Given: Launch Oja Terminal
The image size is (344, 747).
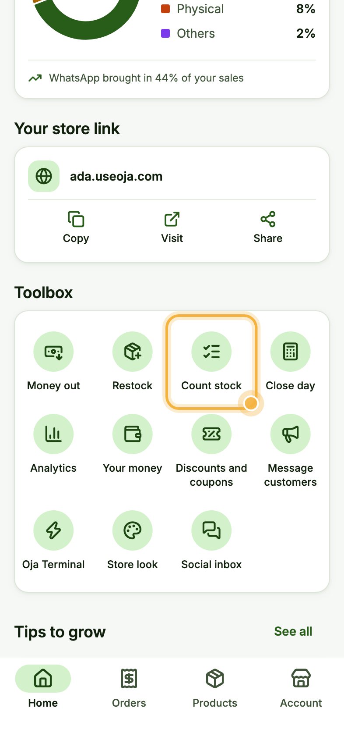Looking at the screenshot, I should coord(53,540).
